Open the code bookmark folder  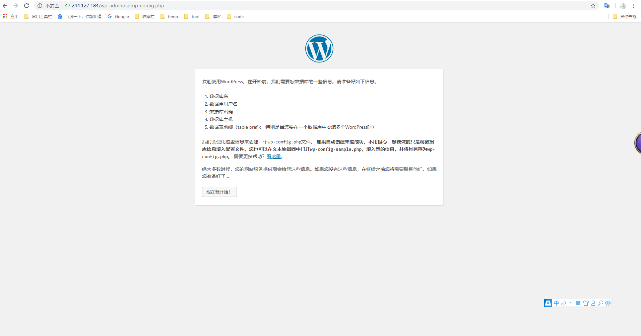(235, 16)
